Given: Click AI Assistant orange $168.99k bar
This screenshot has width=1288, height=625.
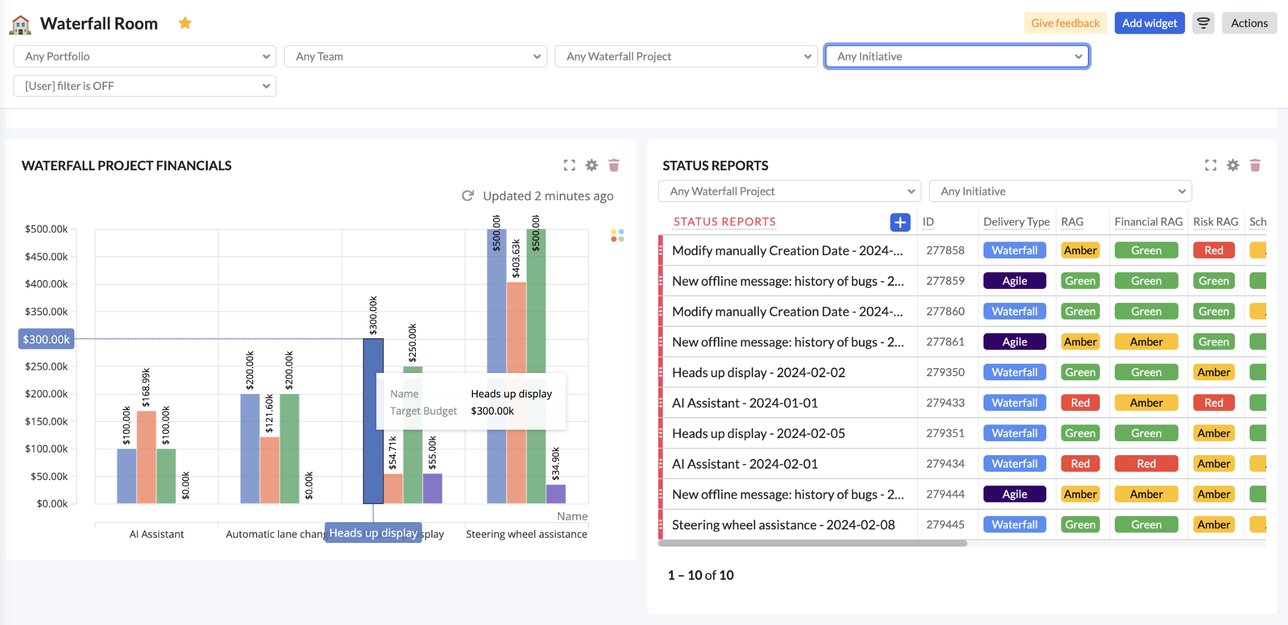Looking at the screenshot, I should point(147,457).
